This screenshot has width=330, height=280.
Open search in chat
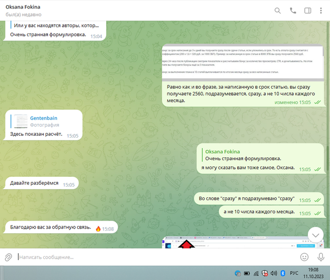[278, 11]
